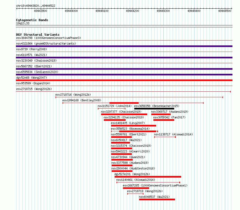Open the nsv2800044 (Huddleston2016) label
Viewport: 240px width, 210px height.
click(133, 168)
